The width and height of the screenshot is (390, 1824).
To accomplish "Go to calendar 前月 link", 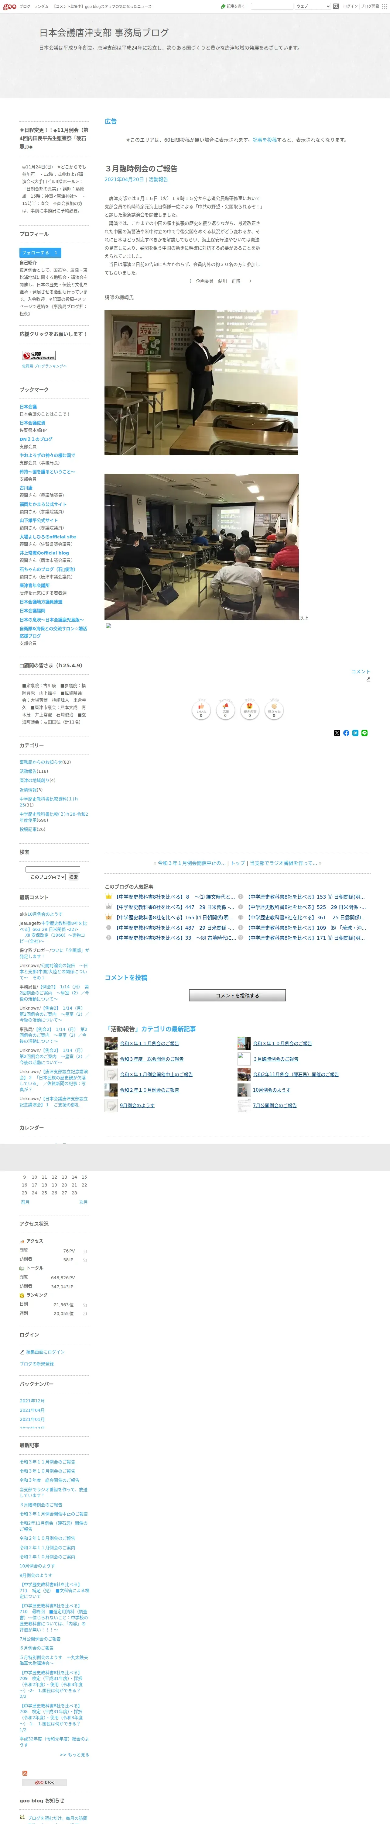I will [x=26, y=1202].
